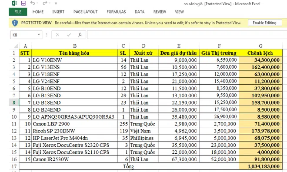
Task: Switch to the INSERT ribbon tab
Action: click(x=58, y=12)
